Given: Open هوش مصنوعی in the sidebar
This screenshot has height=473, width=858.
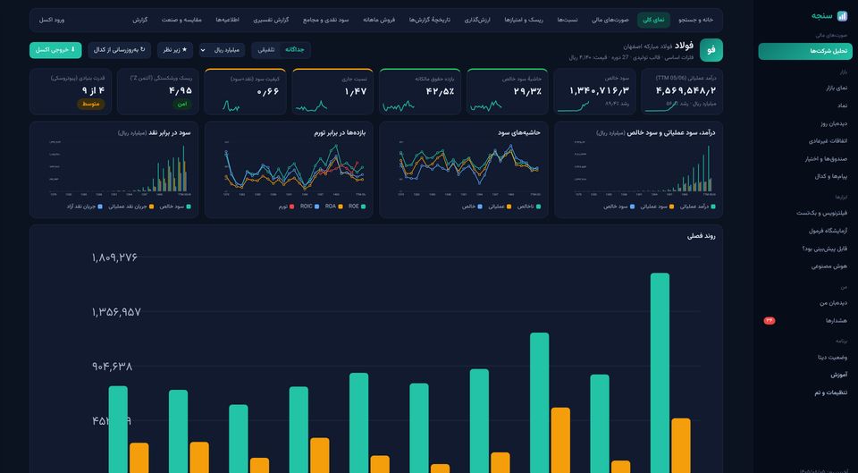Looking at the screenshot, I should pos(805,266).
